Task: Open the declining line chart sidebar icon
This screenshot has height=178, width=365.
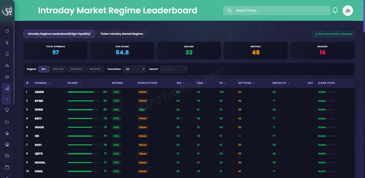Action: point(7,122)
